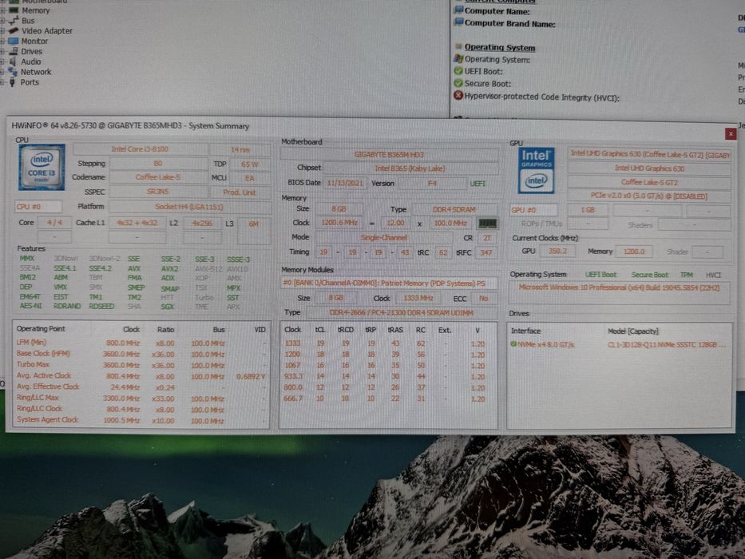Image resolution: width=745 pixels, height=559 pixels.
Task: Close the HWiNFO System Summary window
Action: [x=731, y=134]
